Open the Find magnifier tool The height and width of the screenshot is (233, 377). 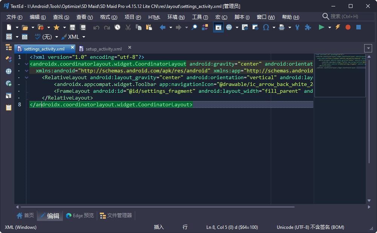(194, 27)
